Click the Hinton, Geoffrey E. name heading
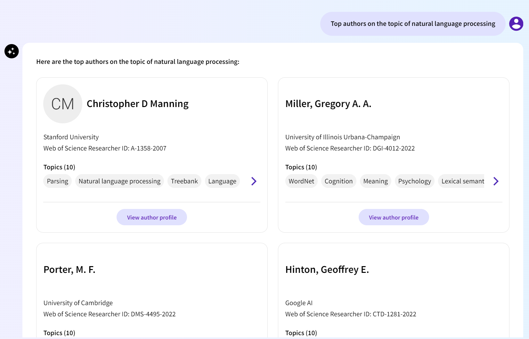 (x=327, y=270)
